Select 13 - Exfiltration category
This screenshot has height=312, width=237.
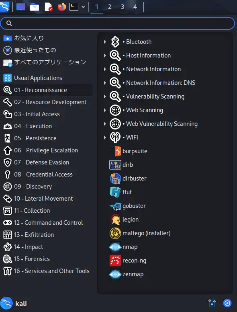pyautogui.click(x=46, y=234)
